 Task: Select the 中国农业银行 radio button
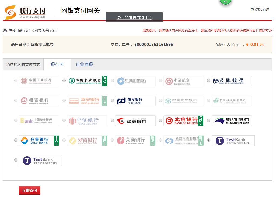(64, 81)
